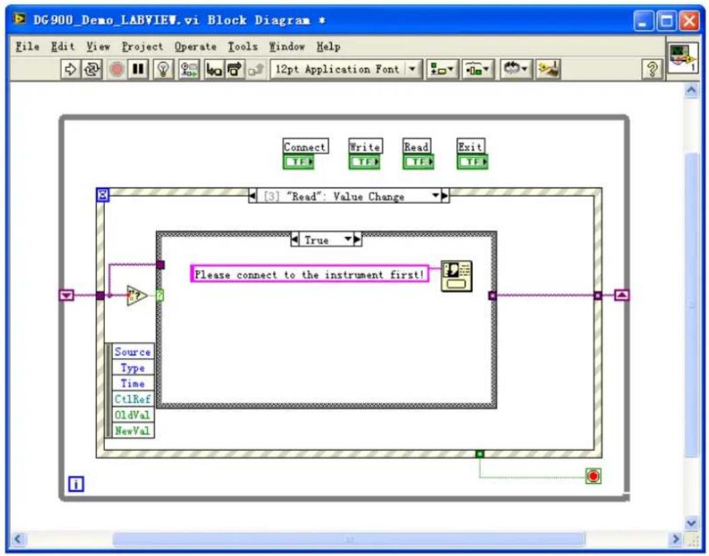Select the Exit boolean terminal
Screen dimensions: 709x556
click(x=472, y=162)
